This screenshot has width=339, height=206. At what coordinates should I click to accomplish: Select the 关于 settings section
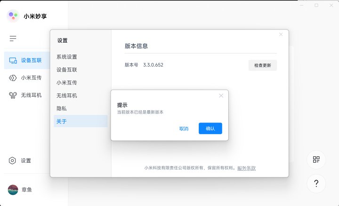[62, 121]
